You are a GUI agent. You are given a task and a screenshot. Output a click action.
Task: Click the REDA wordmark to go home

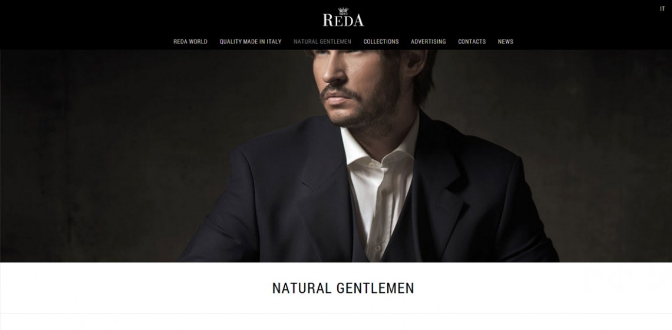click(343, 19)
